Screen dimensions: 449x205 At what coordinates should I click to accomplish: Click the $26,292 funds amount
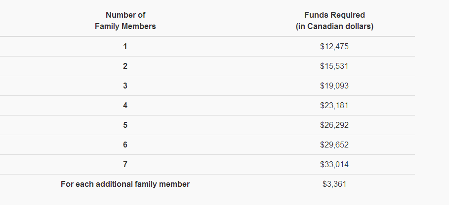click(334, 125)
